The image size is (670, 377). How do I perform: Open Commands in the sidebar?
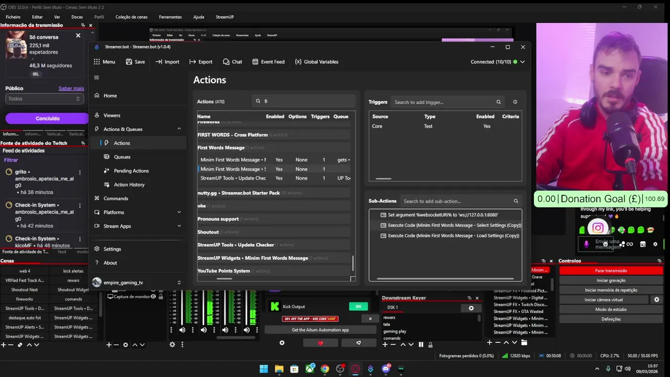pos(116,198)
